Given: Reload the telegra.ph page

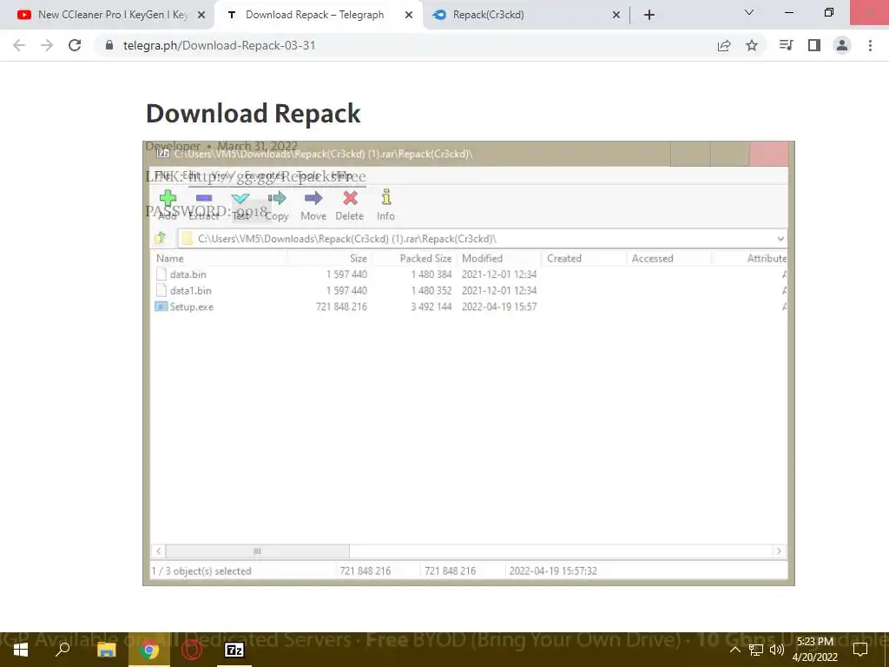Looking at the screenshot, I should [x=75, y=45].
